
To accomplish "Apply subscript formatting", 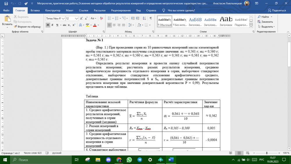I will click(70, 25).
